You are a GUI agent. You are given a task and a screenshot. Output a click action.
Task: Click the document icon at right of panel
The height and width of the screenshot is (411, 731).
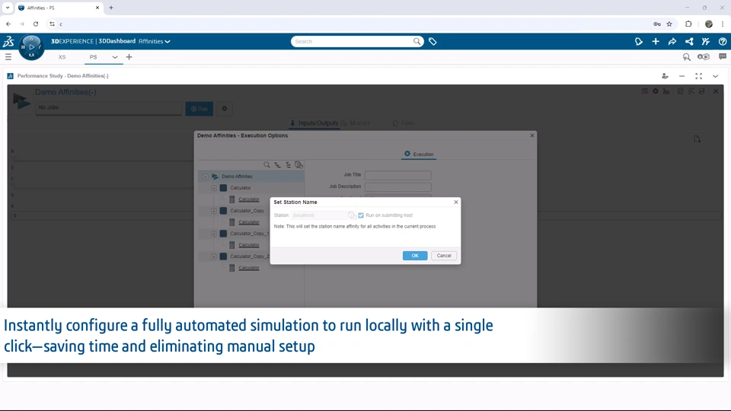coord(697,139)
